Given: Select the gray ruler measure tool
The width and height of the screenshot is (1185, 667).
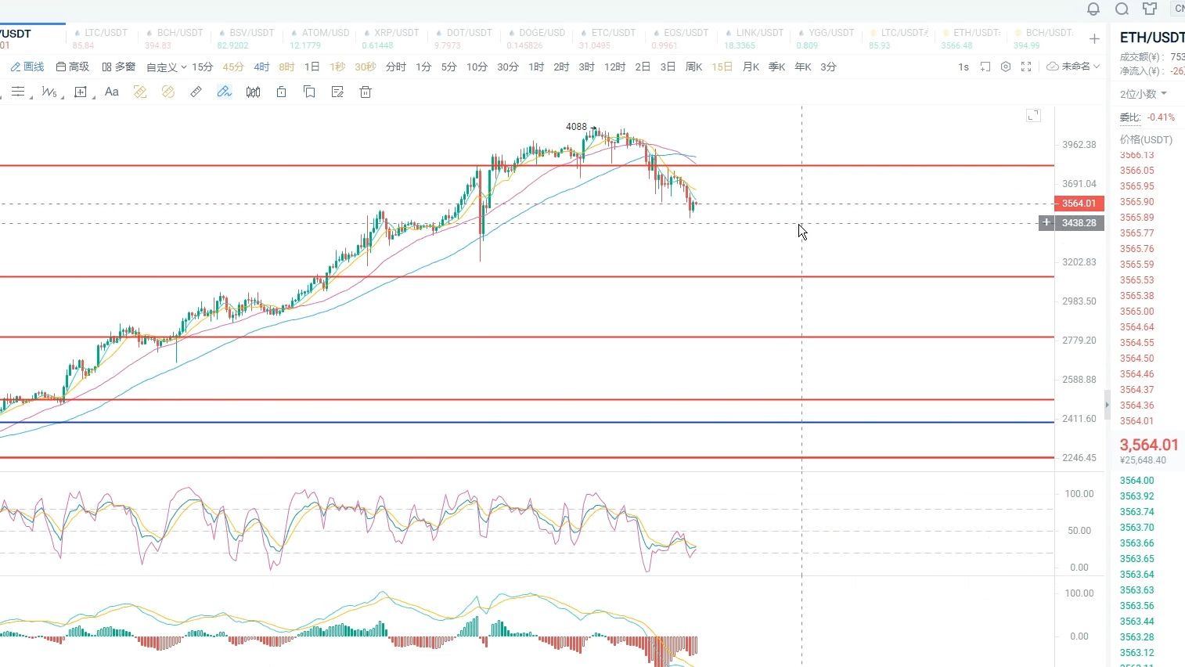Looking at the screenshot, I should coord(196,92).
